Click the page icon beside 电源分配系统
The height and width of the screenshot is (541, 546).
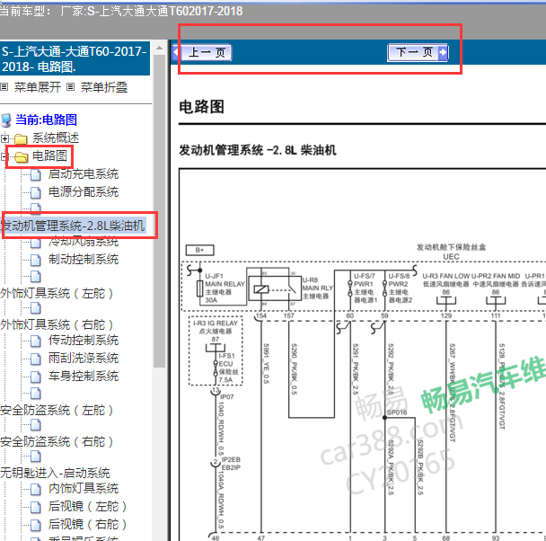(36, 192)
